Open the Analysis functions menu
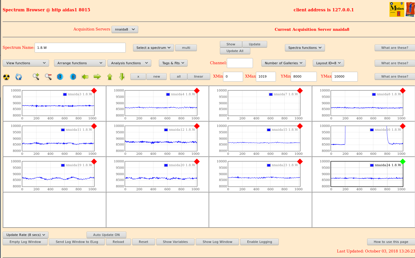 tap(129, 63)
